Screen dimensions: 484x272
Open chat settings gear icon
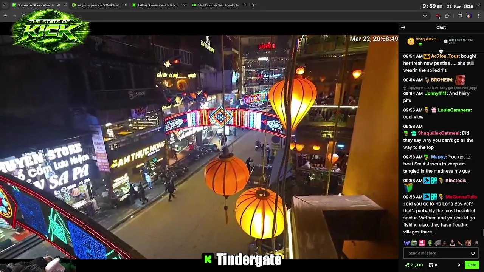[459, 265]
